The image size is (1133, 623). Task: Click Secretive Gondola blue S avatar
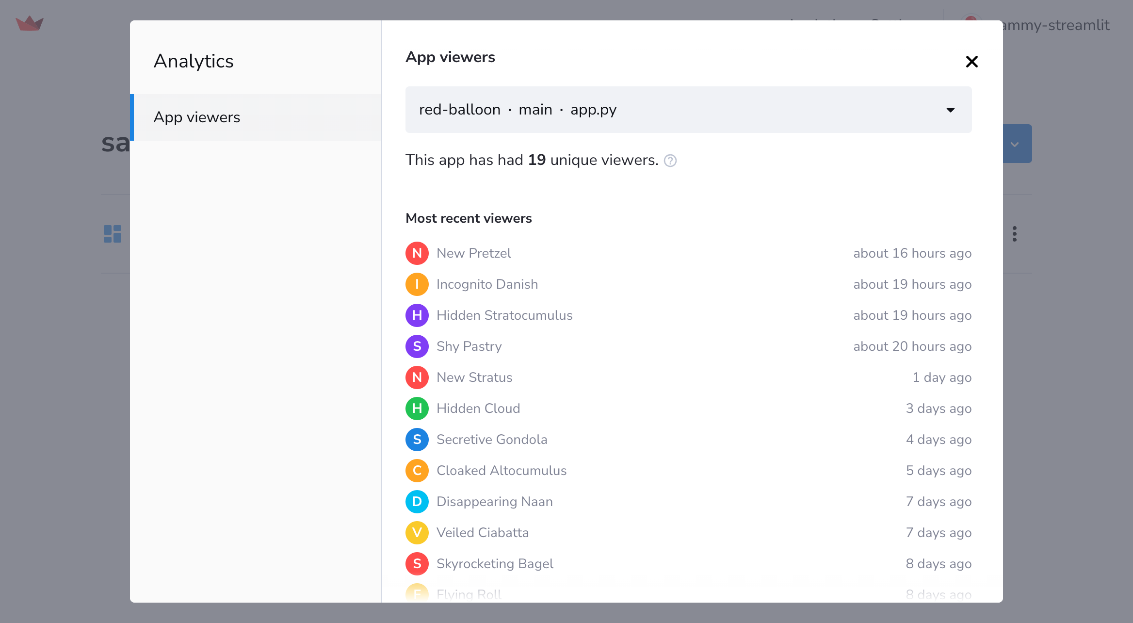coord(417,440)
